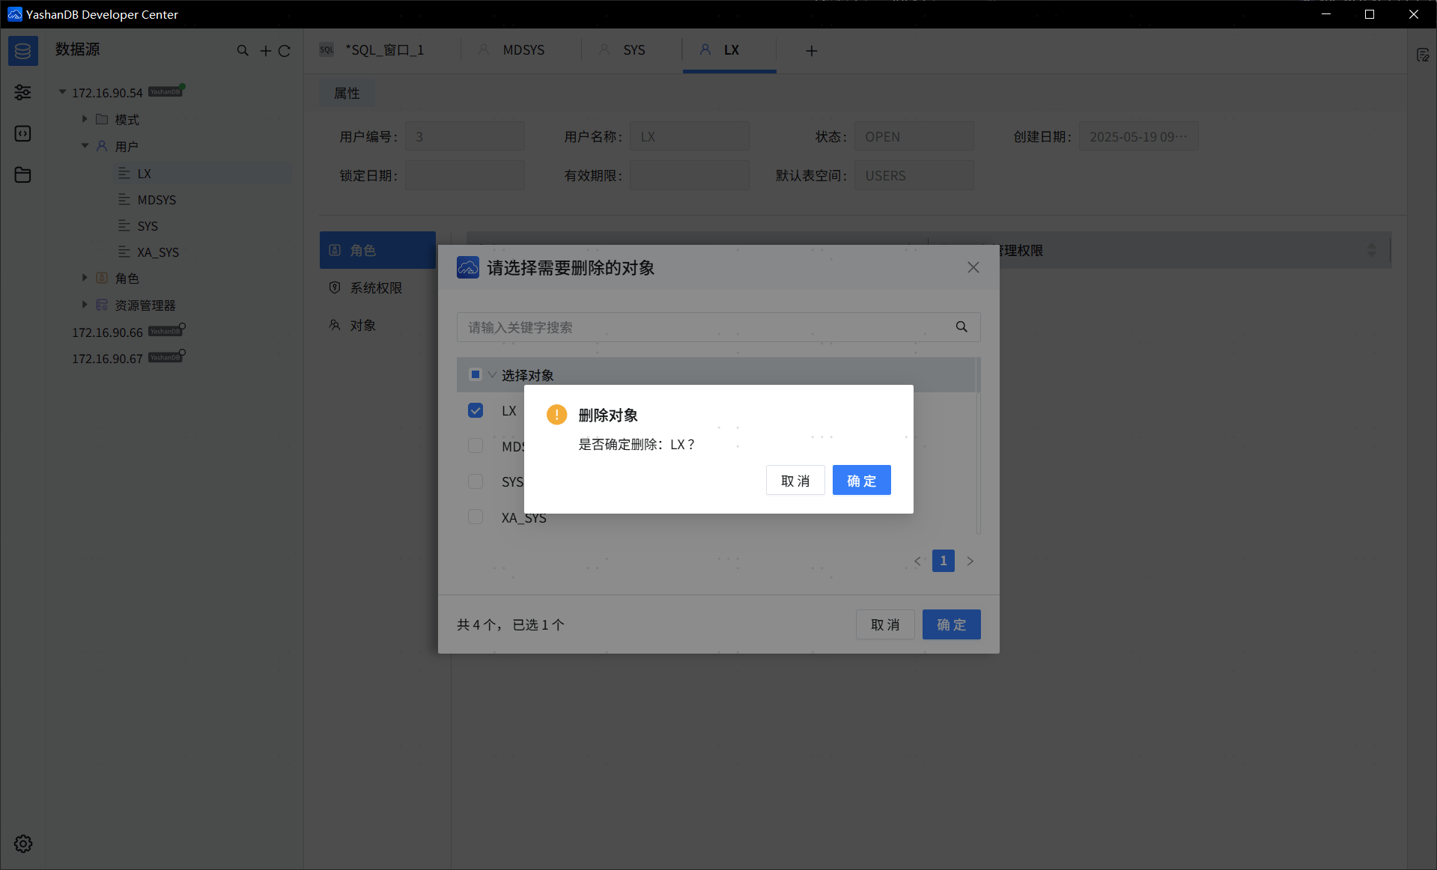
Task: Expand the 模式 tree node
Action: coord(85,119)
